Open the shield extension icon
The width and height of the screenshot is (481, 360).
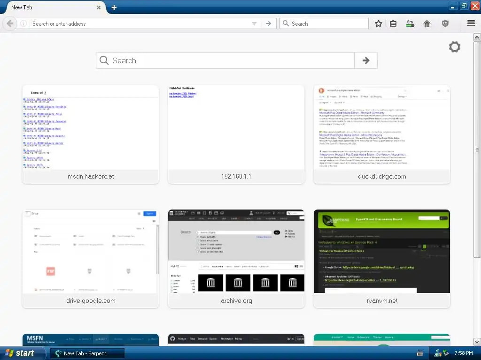coord(445,23)
